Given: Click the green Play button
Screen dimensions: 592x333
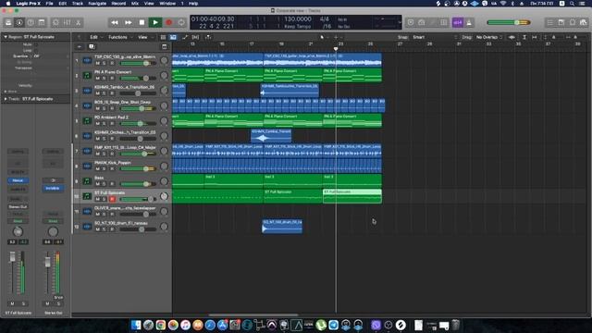Looking at the screenshot, I should (155, 22).
